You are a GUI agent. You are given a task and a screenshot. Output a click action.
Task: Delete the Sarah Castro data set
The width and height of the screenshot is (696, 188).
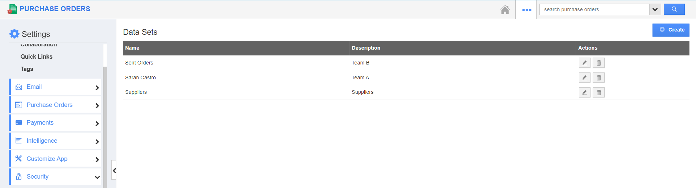[x=598, y=78]
